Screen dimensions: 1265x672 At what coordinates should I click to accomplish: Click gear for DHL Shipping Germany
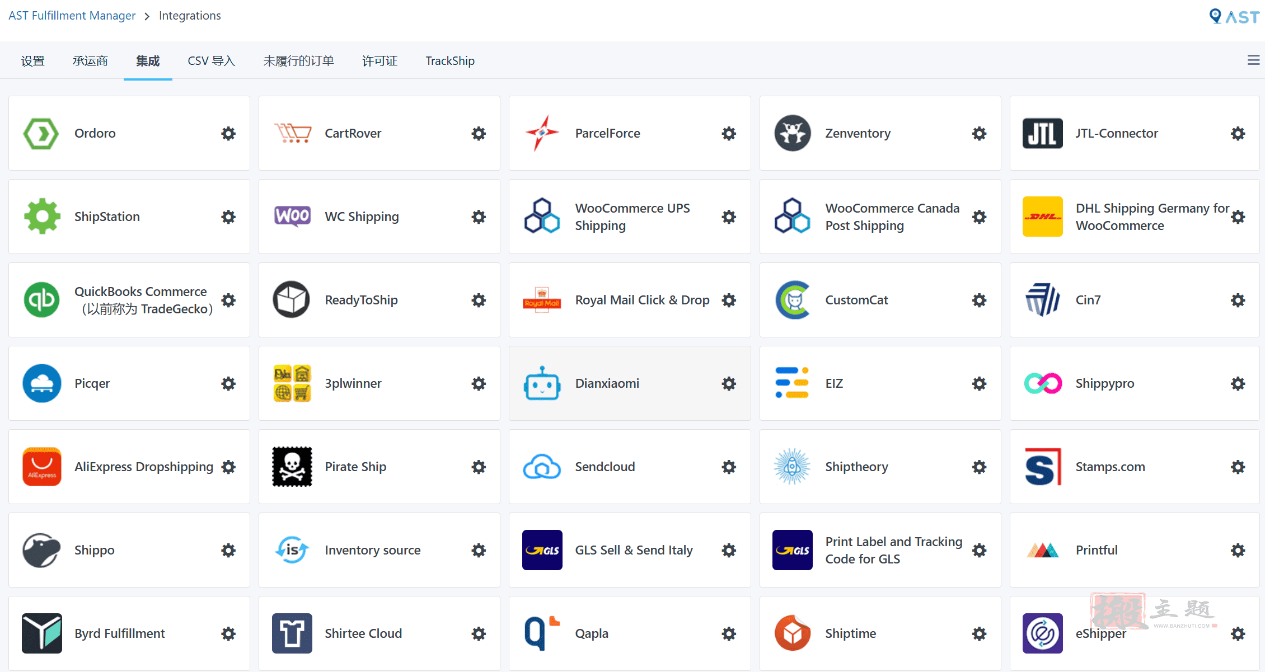(1238, 217)
